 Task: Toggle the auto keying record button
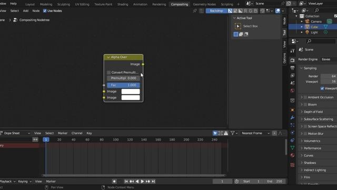click(x=114, y=182)
